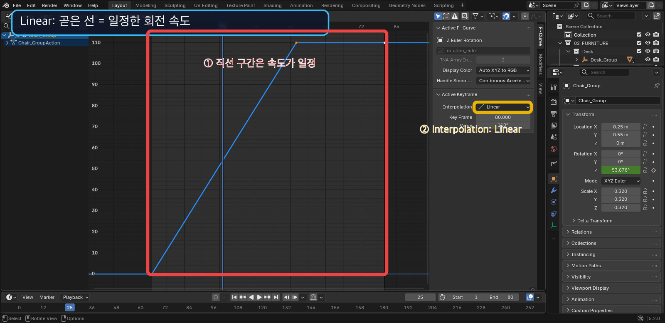Open the pivot point dropdown
Image resolution: width=665 pixels, height=323 pixels.
click(x=493, y=16)
